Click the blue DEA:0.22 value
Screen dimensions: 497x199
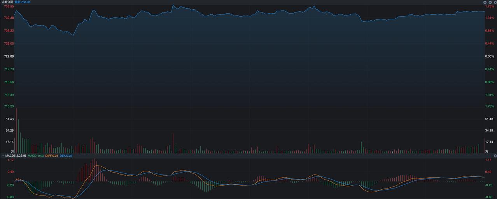point(66,155)
